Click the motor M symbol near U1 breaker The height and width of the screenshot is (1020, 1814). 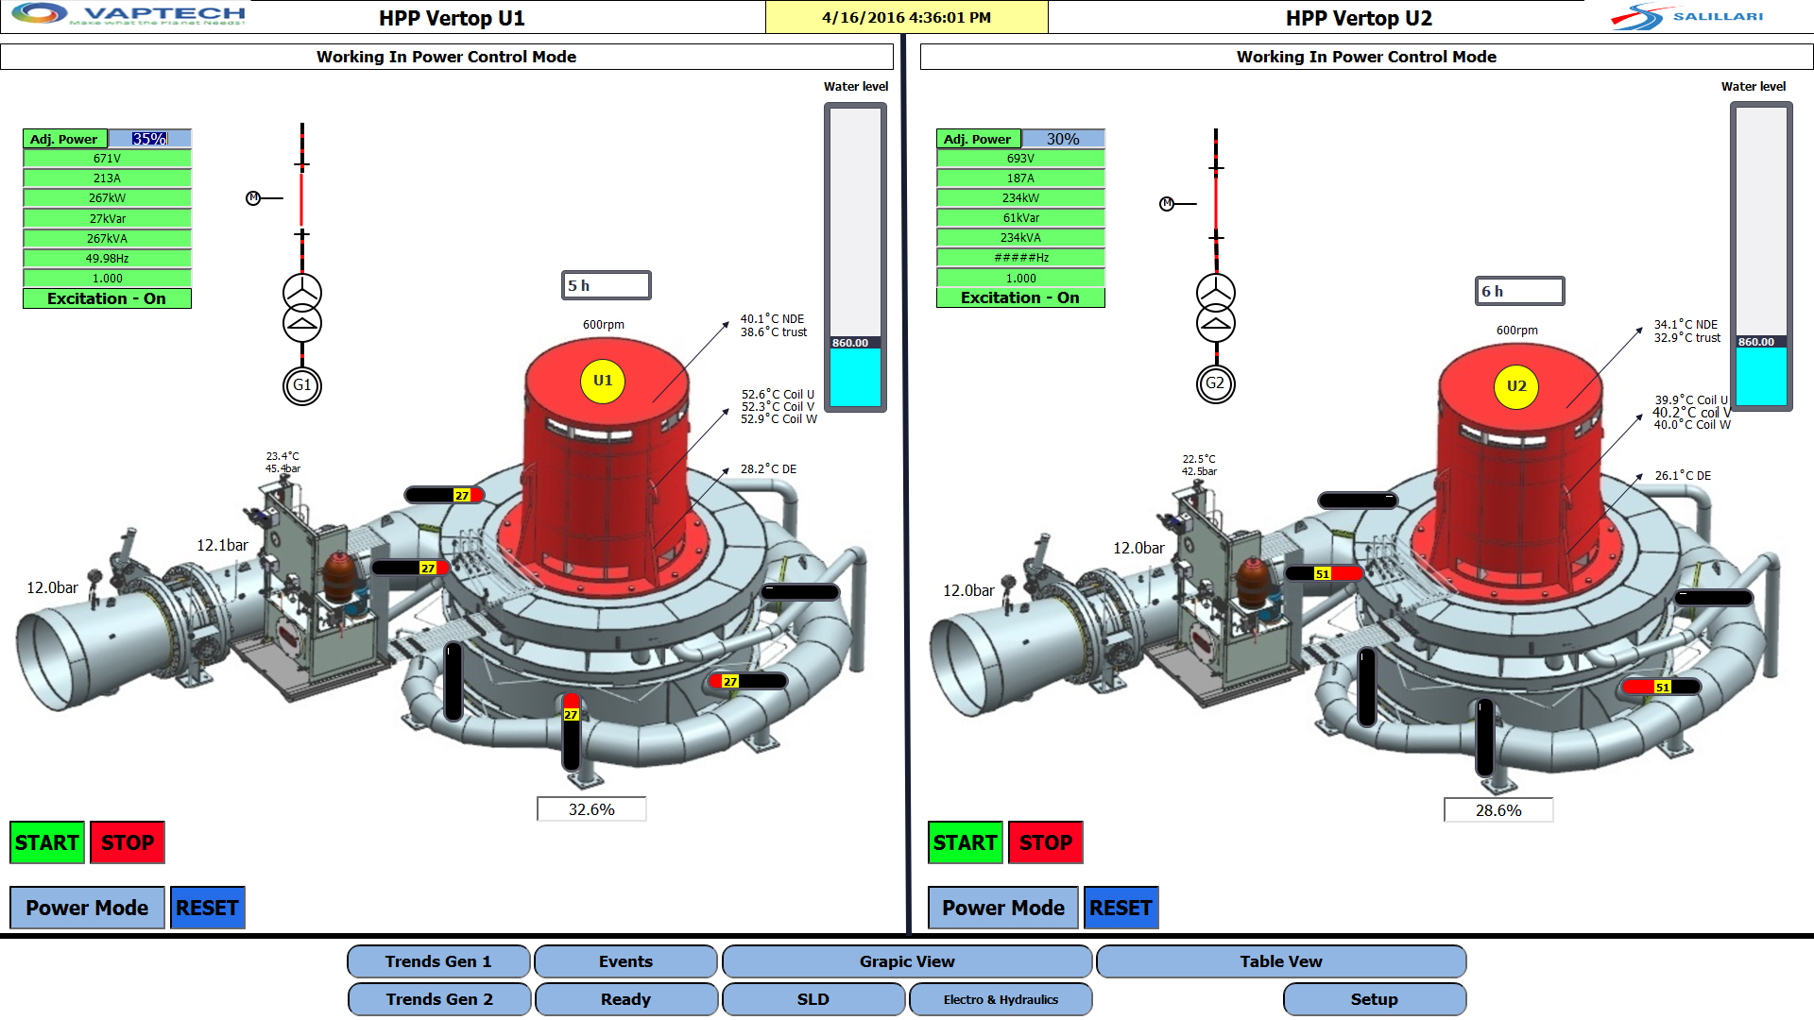pyautogui.click(x=253, y=197)
